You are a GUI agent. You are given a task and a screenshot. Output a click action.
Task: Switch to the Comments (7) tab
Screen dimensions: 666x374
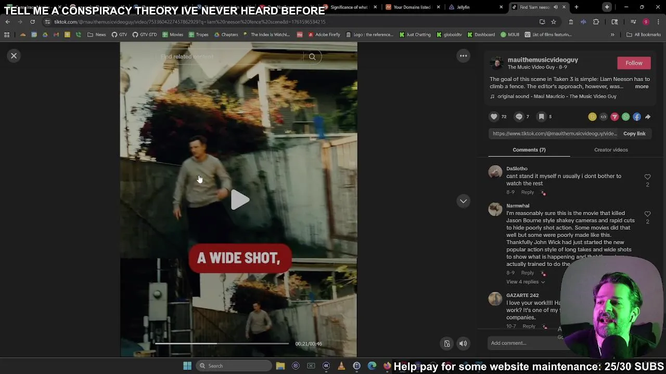[x=529, y=150]
